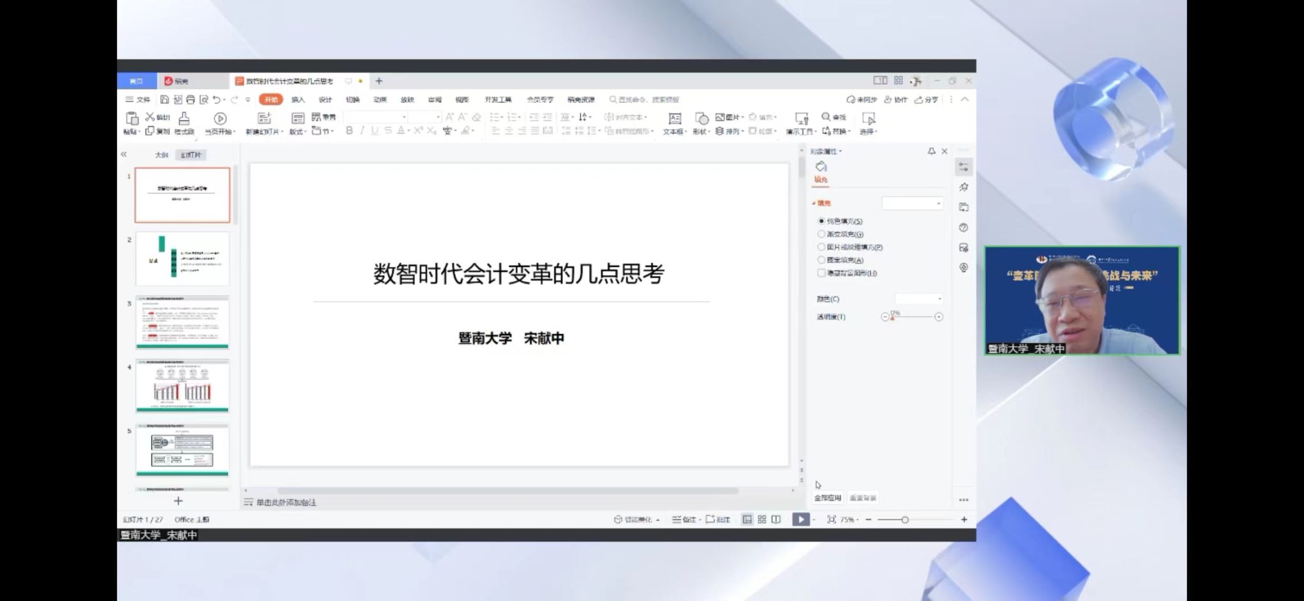Collapse the slide panel with double chevron

[x=124, y=155]
